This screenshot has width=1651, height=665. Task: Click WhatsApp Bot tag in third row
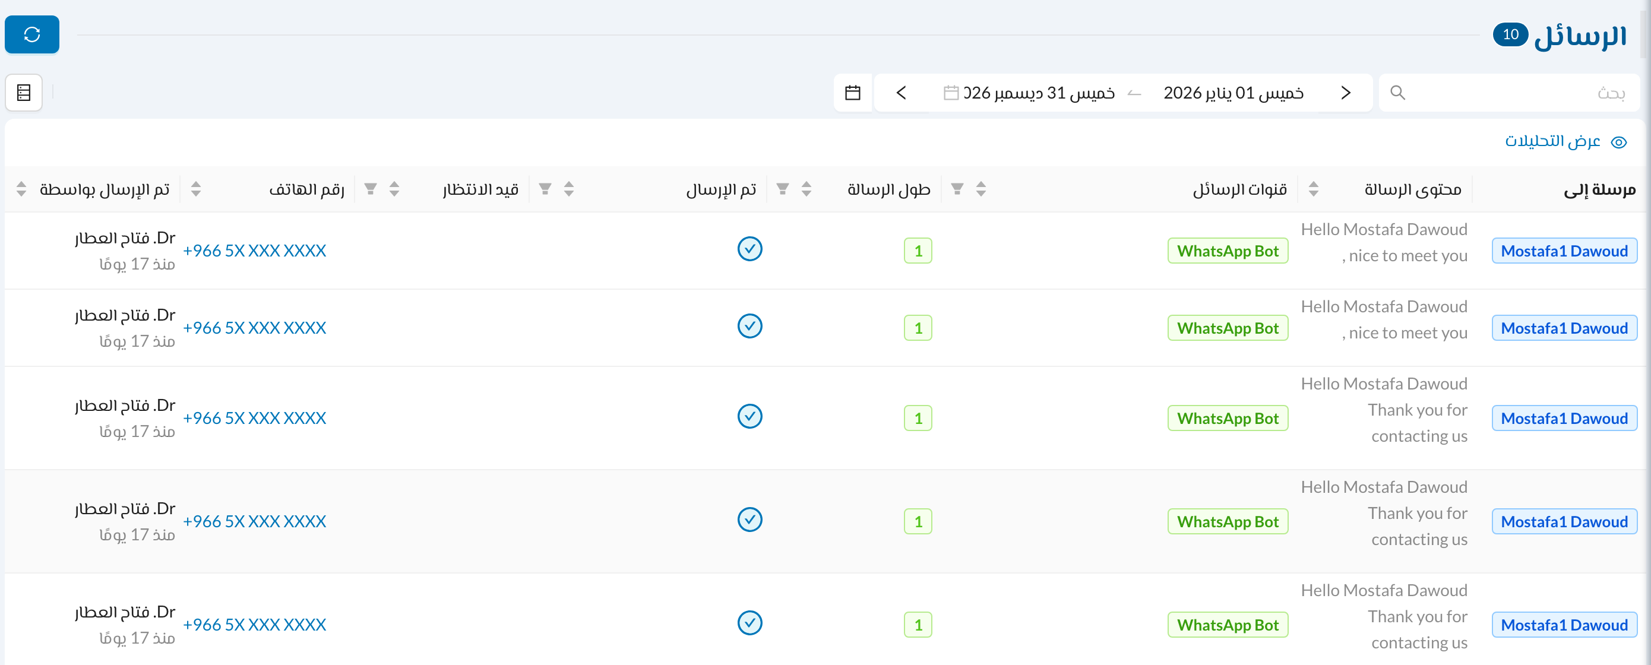tap(1228, 419)
